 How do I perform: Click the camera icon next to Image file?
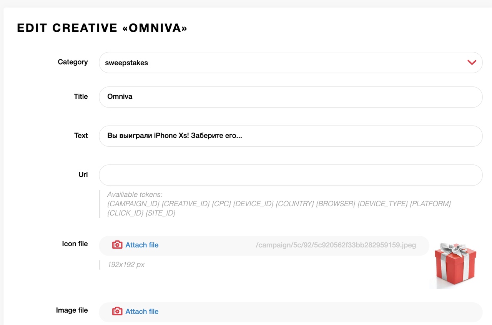point(117,311)
